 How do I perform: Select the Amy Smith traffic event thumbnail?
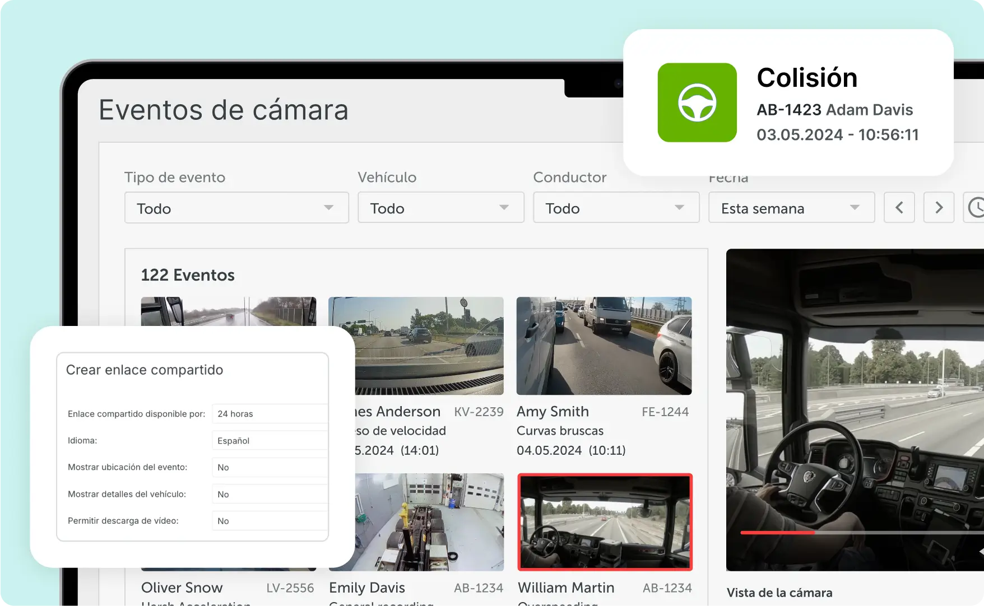point(604,346)
